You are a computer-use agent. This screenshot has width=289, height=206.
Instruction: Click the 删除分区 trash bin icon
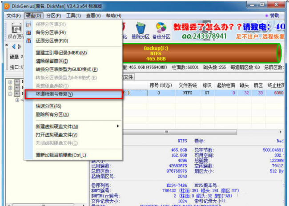tap(140, 30)
